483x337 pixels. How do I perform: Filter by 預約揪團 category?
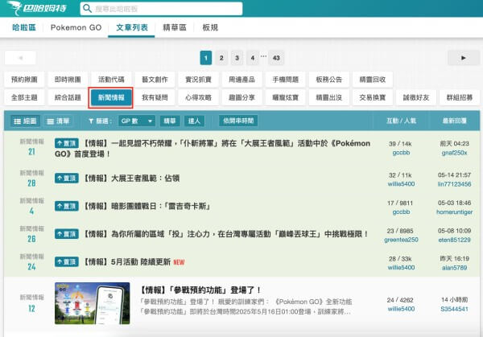click(x=24, y=80)
